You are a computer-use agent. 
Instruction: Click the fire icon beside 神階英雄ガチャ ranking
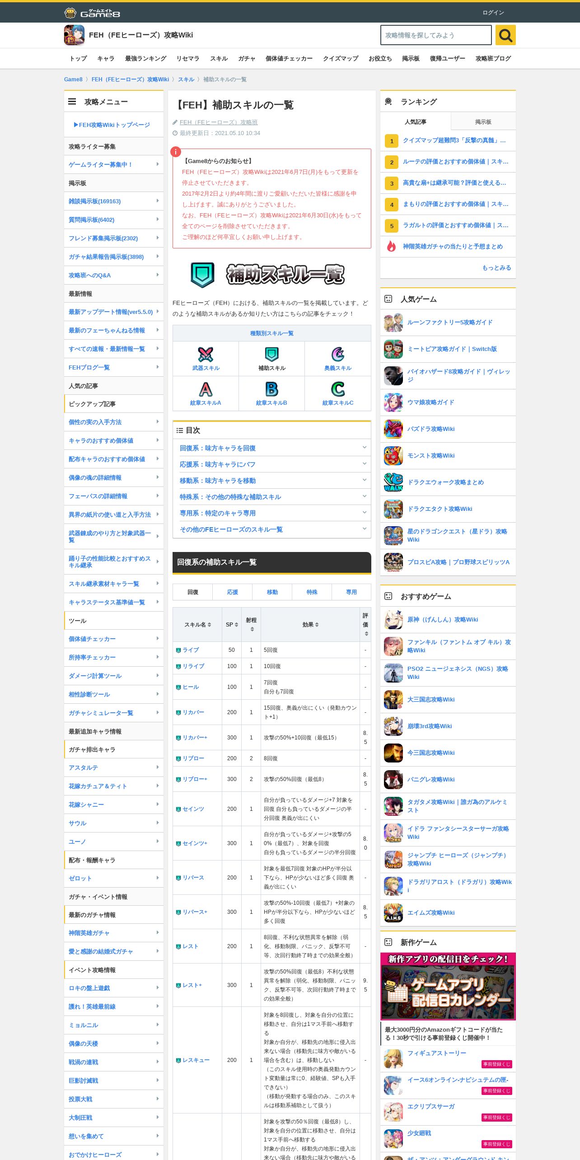tap(391, 246)
